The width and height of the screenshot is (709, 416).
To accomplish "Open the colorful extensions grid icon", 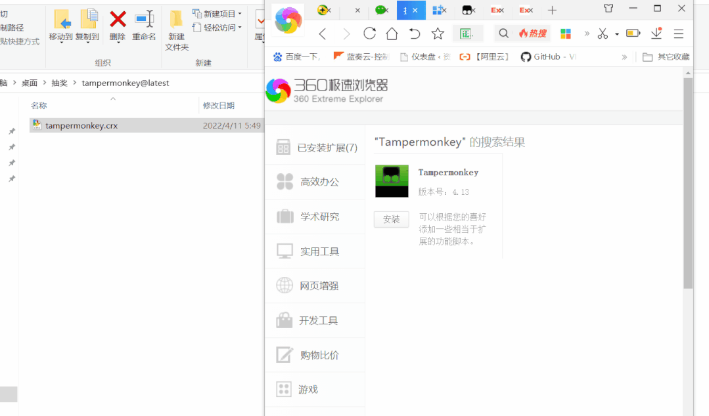I will coord(565,33).
